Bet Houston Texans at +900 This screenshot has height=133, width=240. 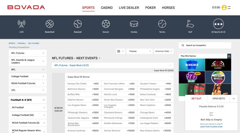tap(155, 84)
